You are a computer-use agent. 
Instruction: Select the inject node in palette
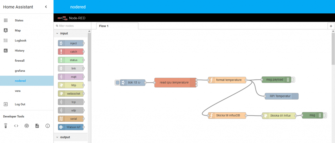pos(71,43)
